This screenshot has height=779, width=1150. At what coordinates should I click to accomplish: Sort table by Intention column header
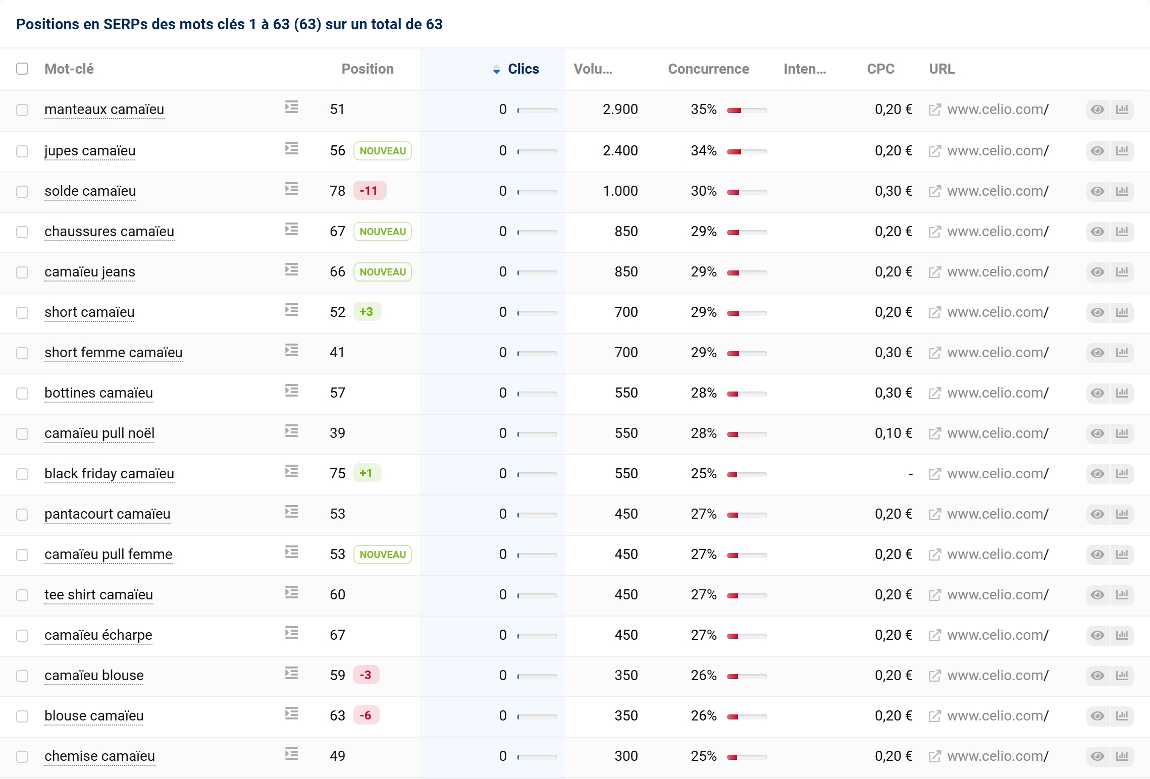[x=805, y=69]
